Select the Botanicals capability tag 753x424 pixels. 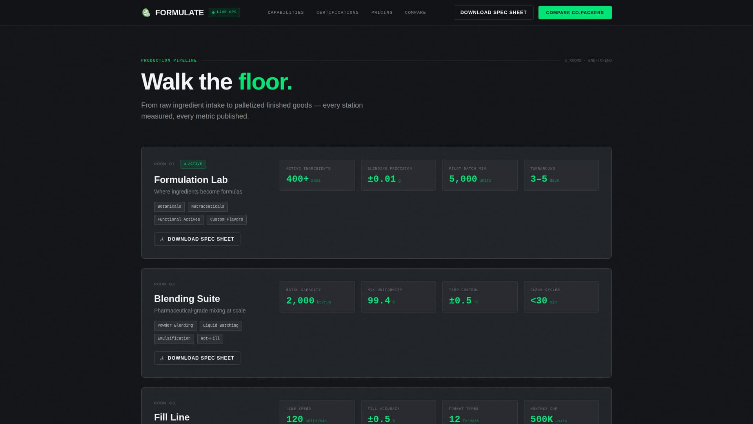click(169, 207)
